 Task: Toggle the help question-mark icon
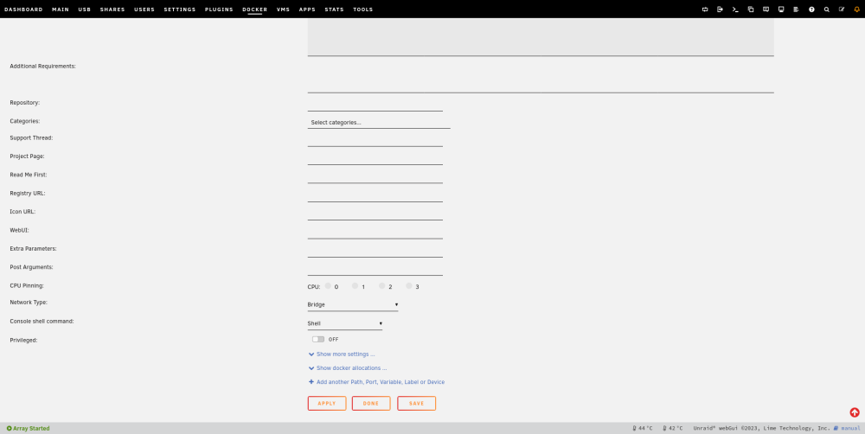point(811,10)
